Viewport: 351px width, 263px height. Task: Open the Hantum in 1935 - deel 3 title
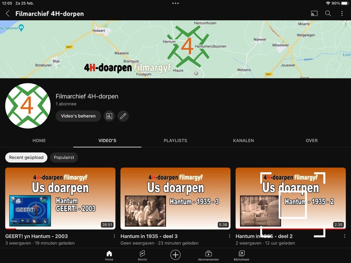coord(149,236)
